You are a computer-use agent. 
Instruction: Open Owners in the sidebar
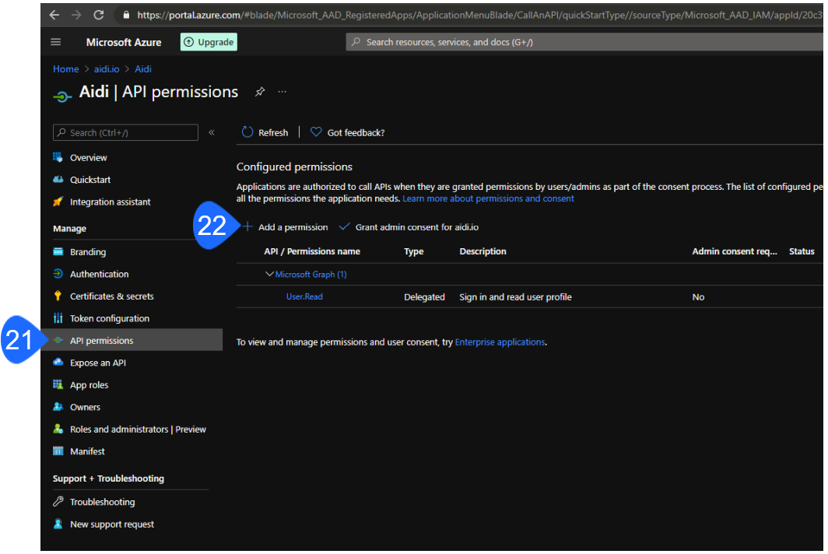click(85, 407)
